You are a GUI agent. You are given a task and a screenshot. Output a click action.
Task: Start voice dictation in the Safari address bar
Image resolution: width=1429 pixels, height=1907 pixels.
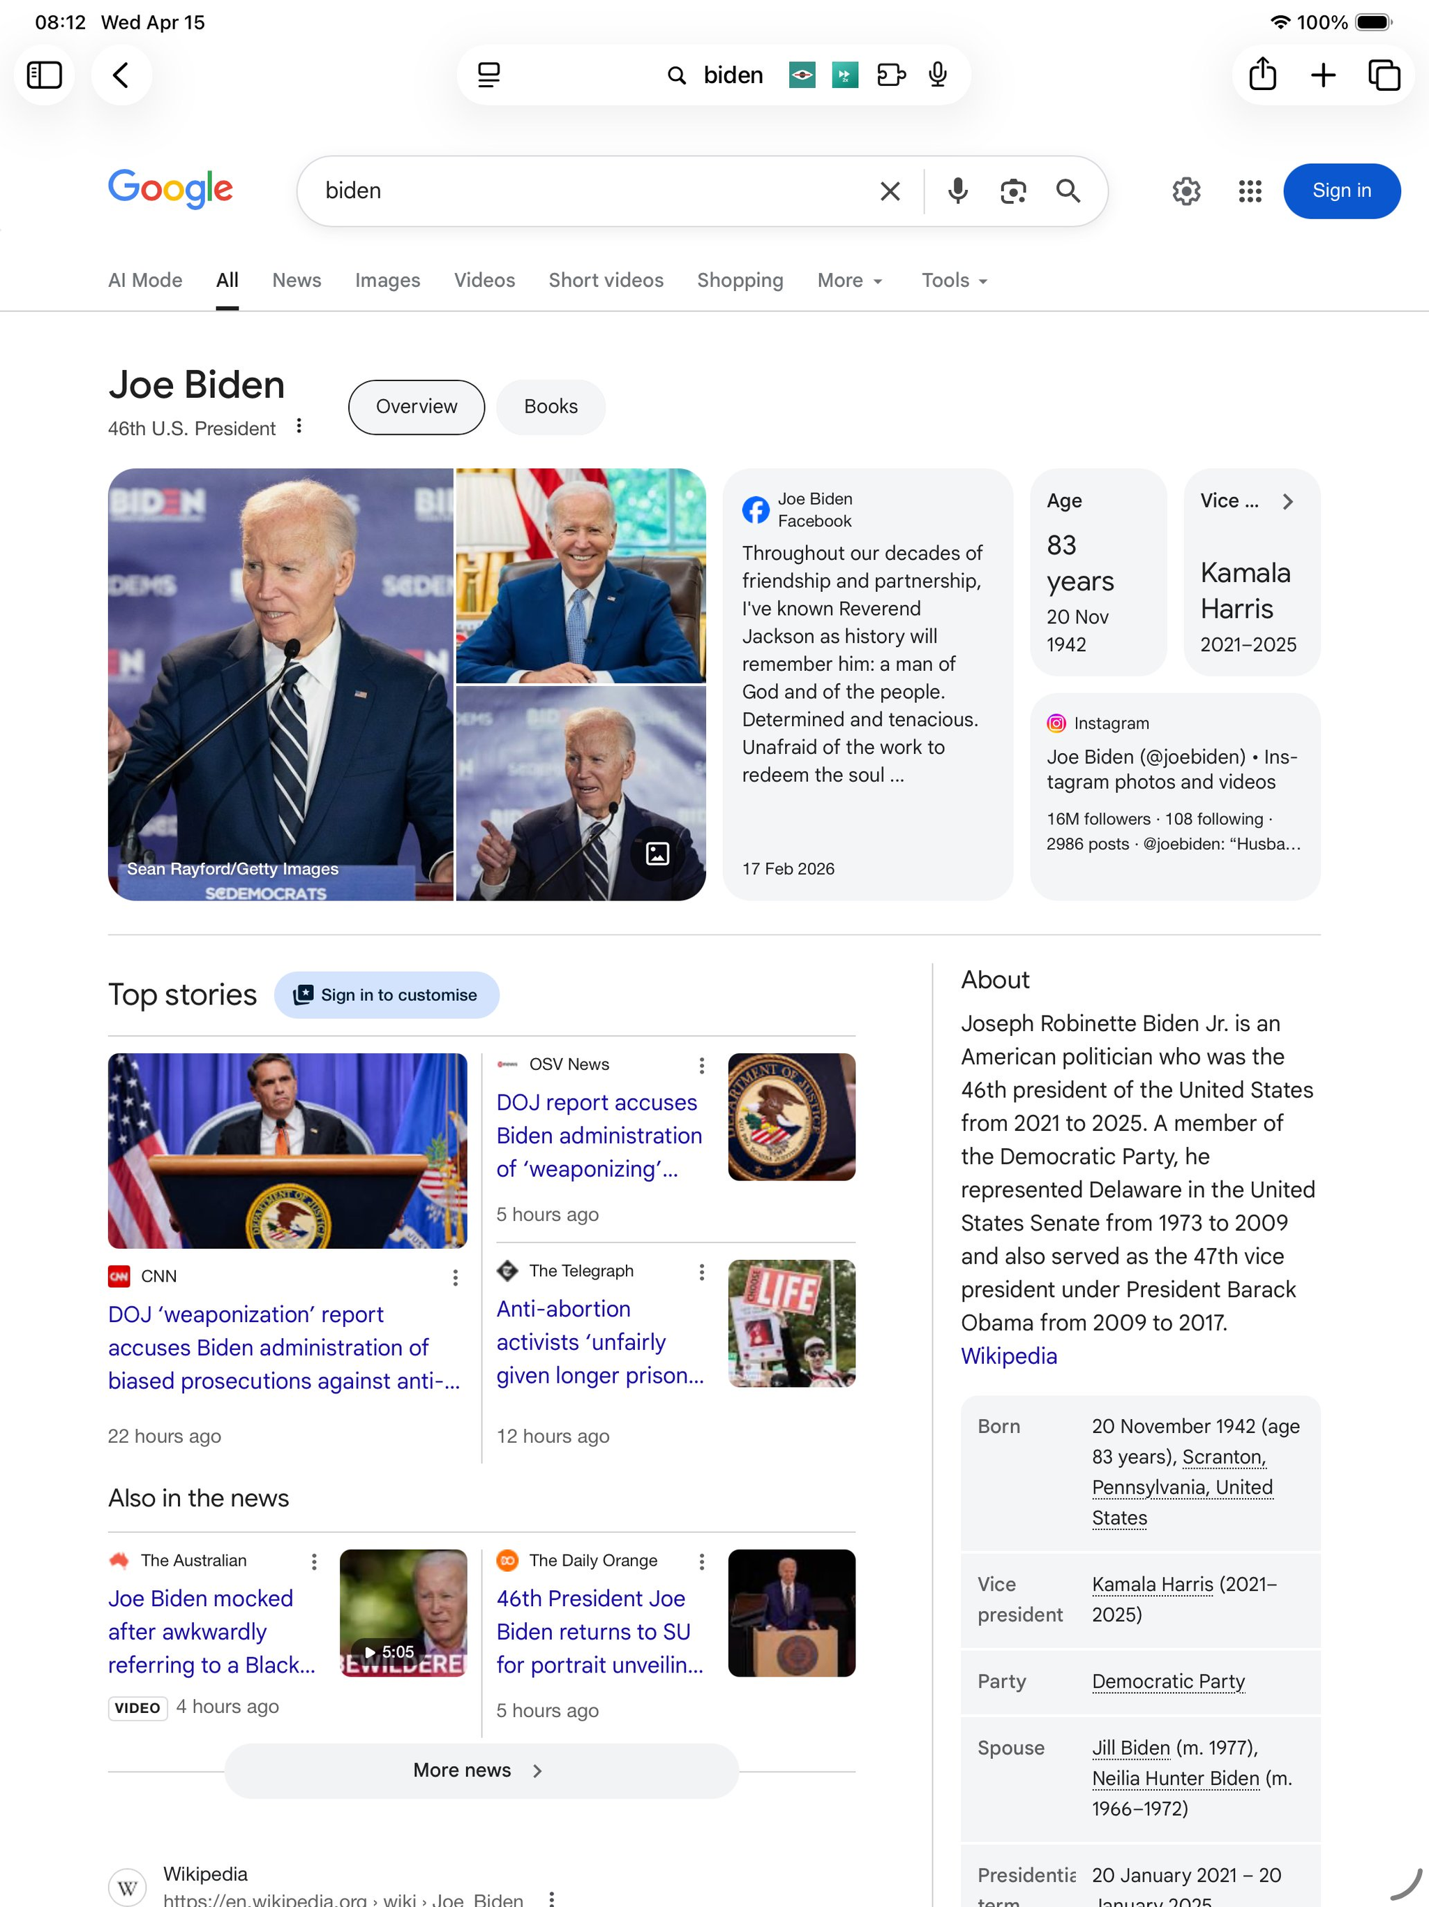point(938,75)
